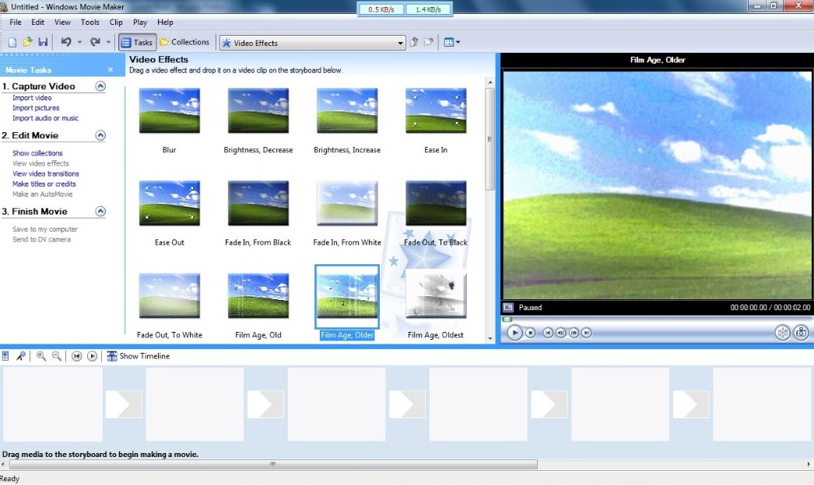
Task: Click the Save Project icon in toolbar
Action: tap(43, 42)
